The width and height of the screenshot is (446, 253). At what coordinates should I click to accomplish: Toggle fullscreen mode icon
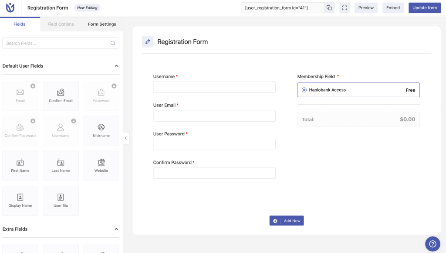click(x=345, y=8)
